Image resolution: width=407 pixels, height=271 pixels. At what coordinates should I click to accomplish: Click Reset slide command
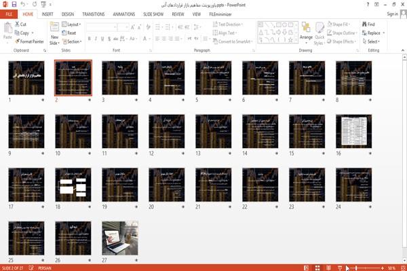(69, 33)
